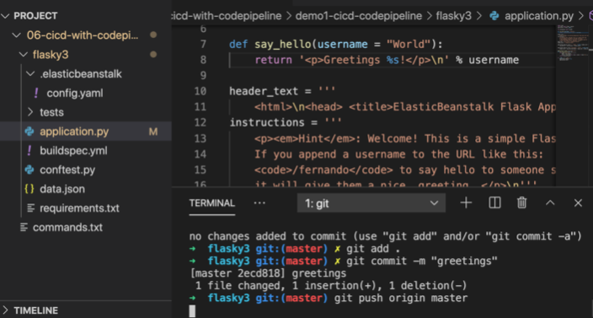The height and width of the screenshot is (318, 593).
Task: Click 'git push origin master' terminal command
Action: [x=401, y=299]
